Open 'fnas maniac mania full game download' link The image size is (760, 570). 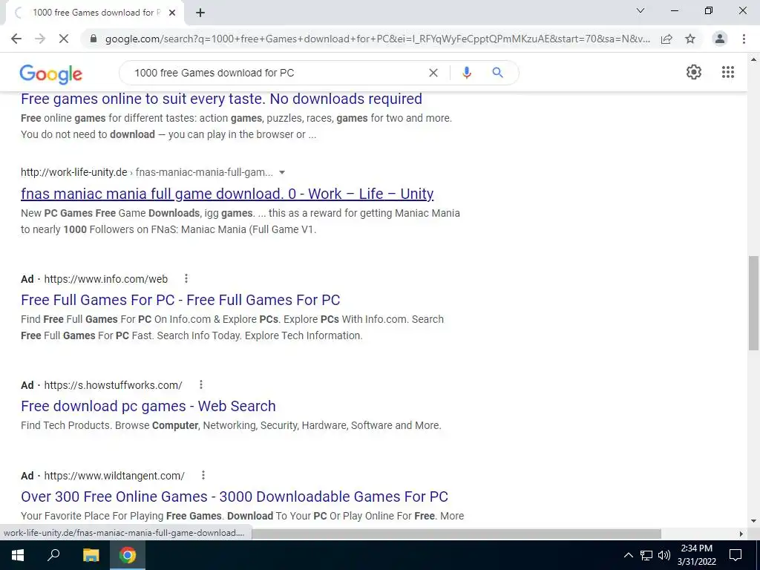click(x=227, y=194)
